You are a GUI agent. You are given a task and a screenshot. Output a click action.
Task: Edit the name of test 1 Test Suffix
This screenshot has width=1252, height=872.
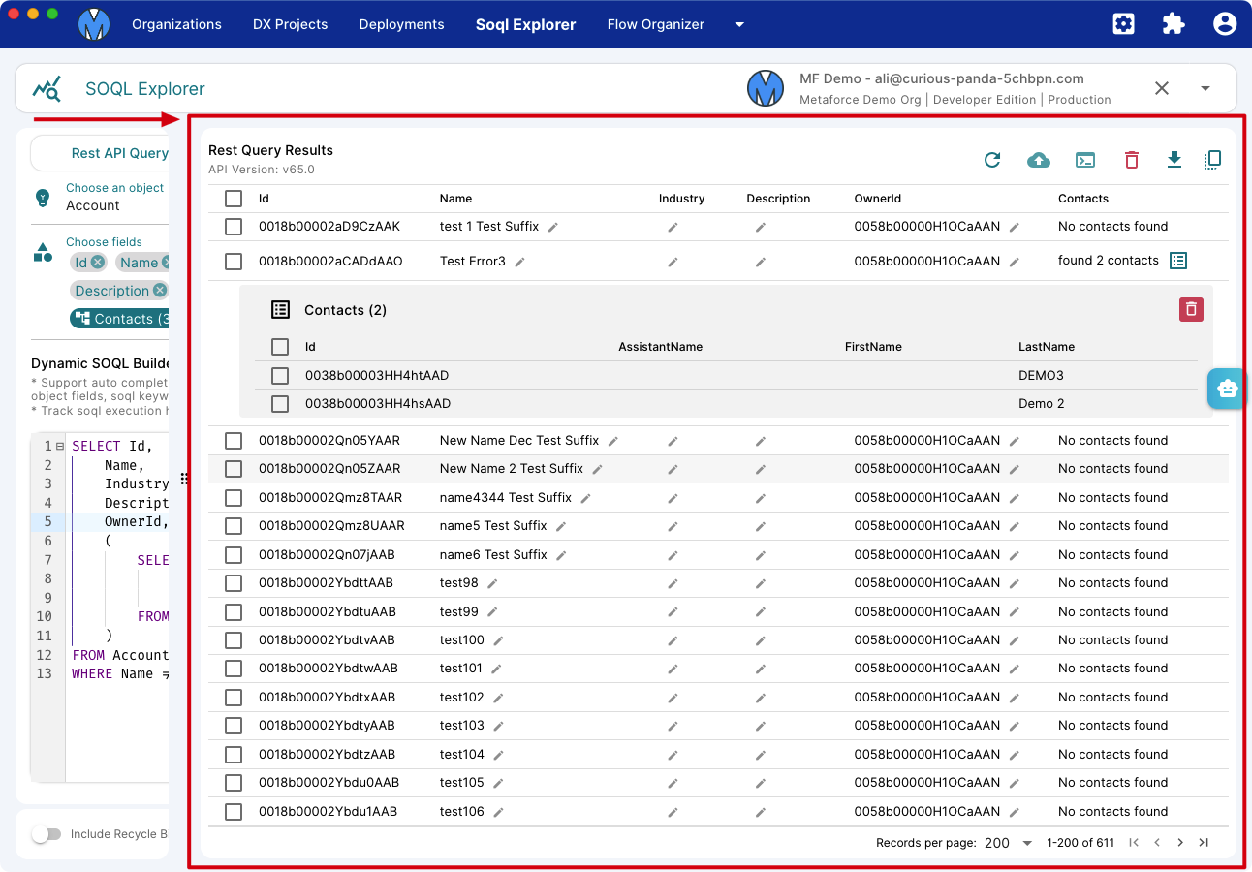[x=553, y=227]
